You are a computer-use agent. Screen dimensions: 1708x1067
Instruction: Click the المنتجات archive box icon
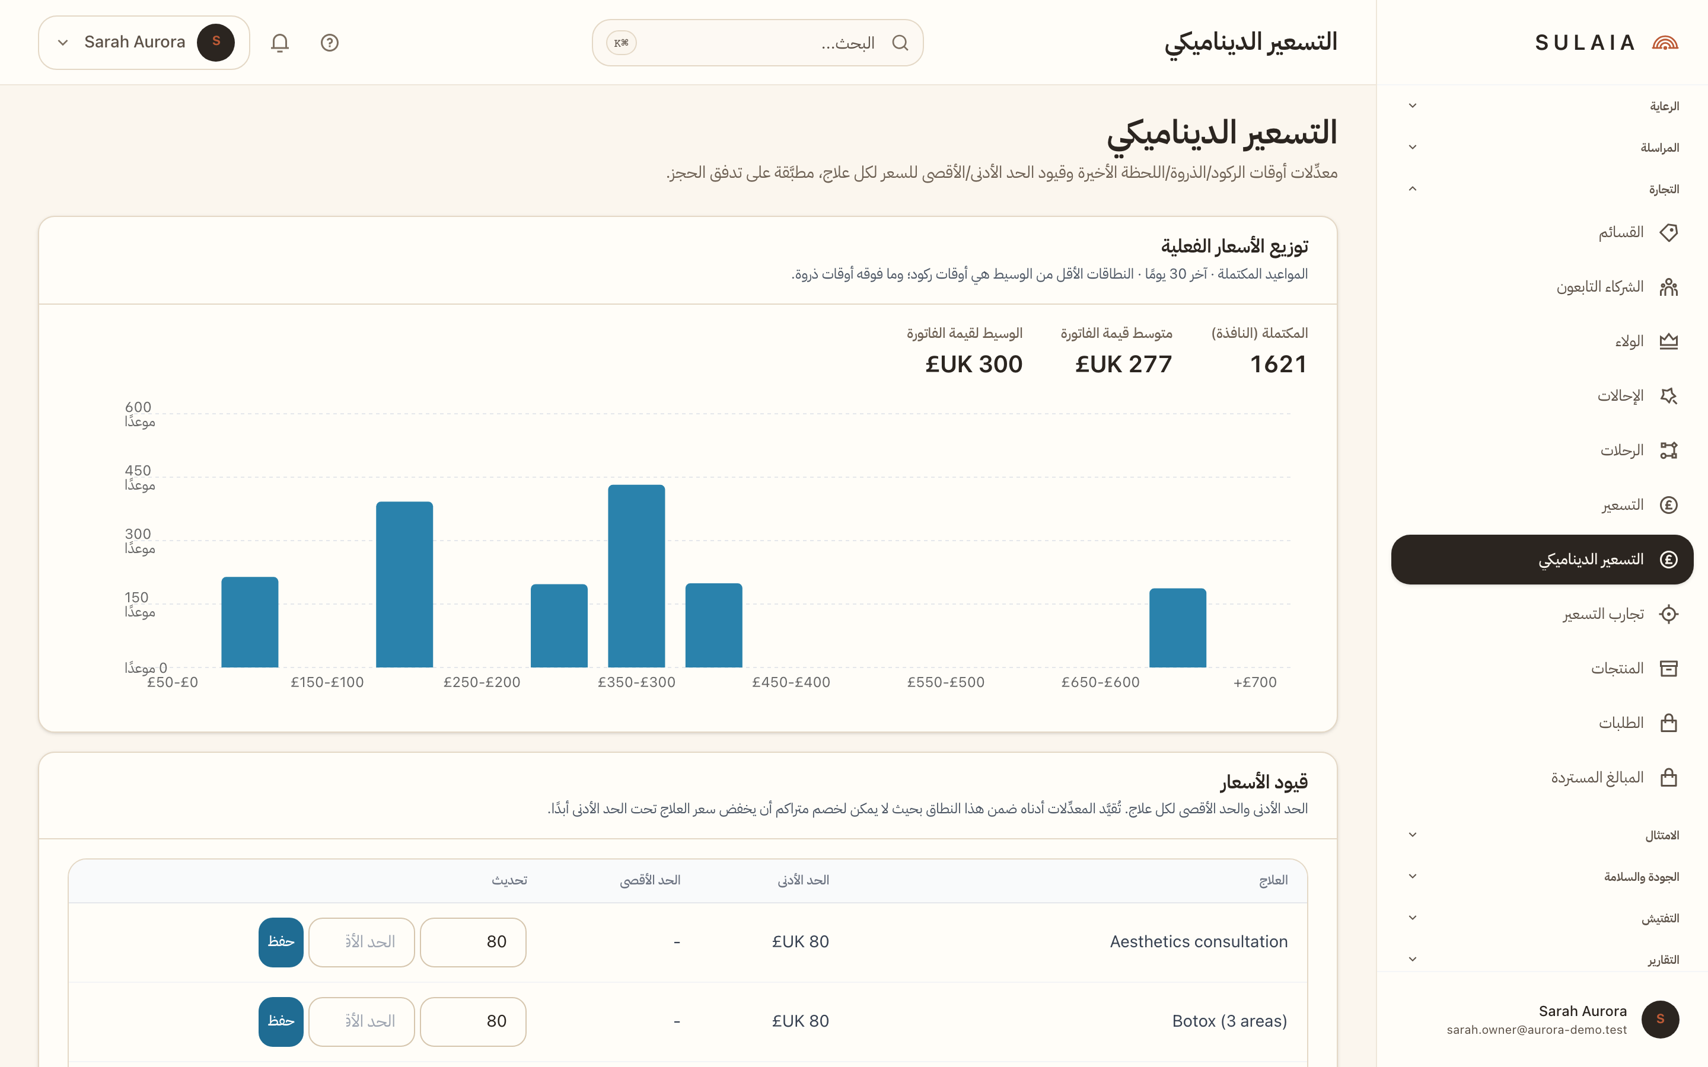tap(1668, 668)
